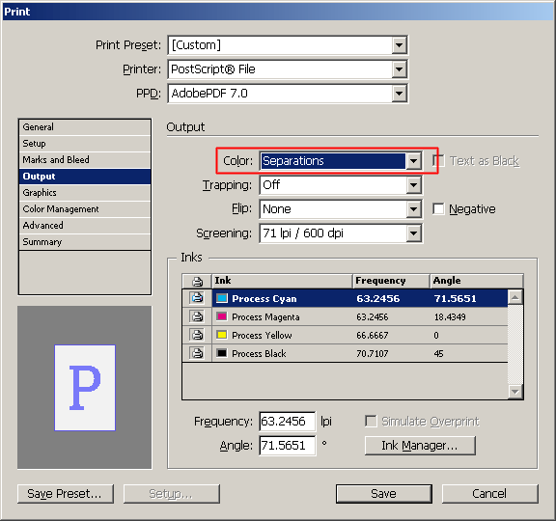This screenshot has width=556, height=521.
Task: Toggle the Text as Black checkbox
Action: [438, 160]
